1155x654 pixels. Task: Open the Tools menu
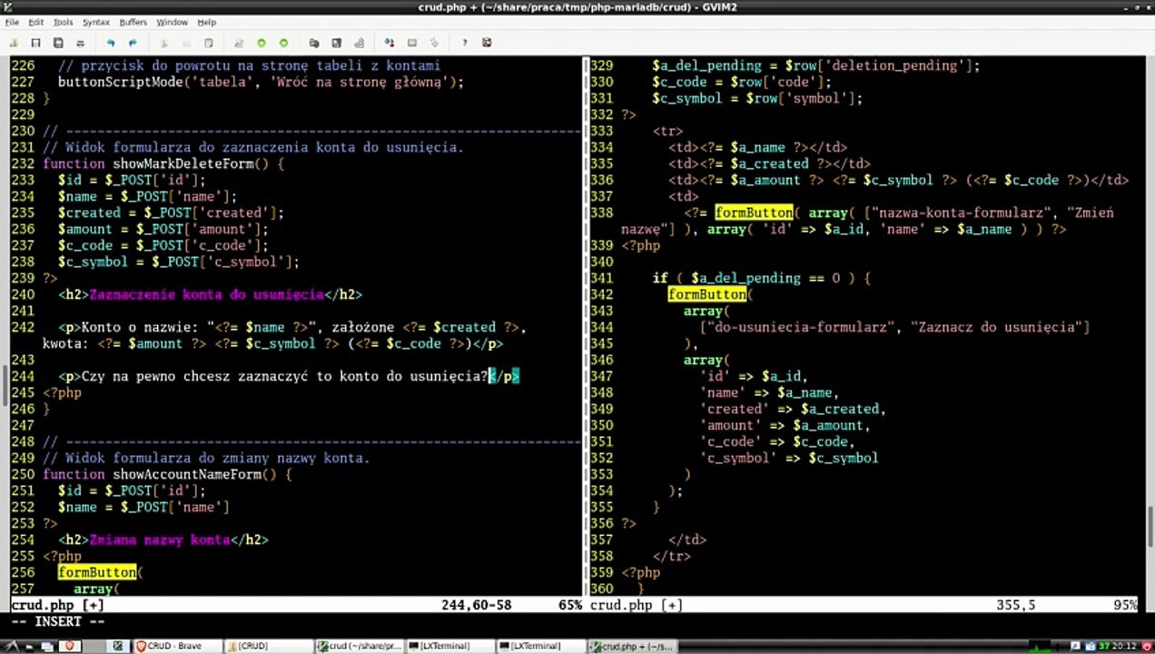63,22
